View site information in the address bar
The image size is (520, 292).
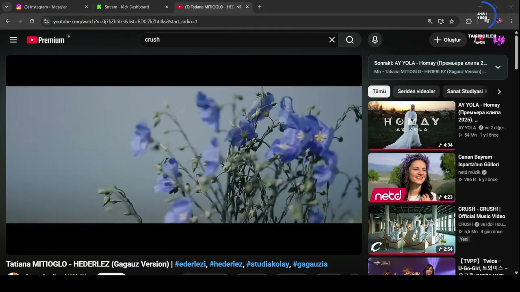[x=46, y=21]
